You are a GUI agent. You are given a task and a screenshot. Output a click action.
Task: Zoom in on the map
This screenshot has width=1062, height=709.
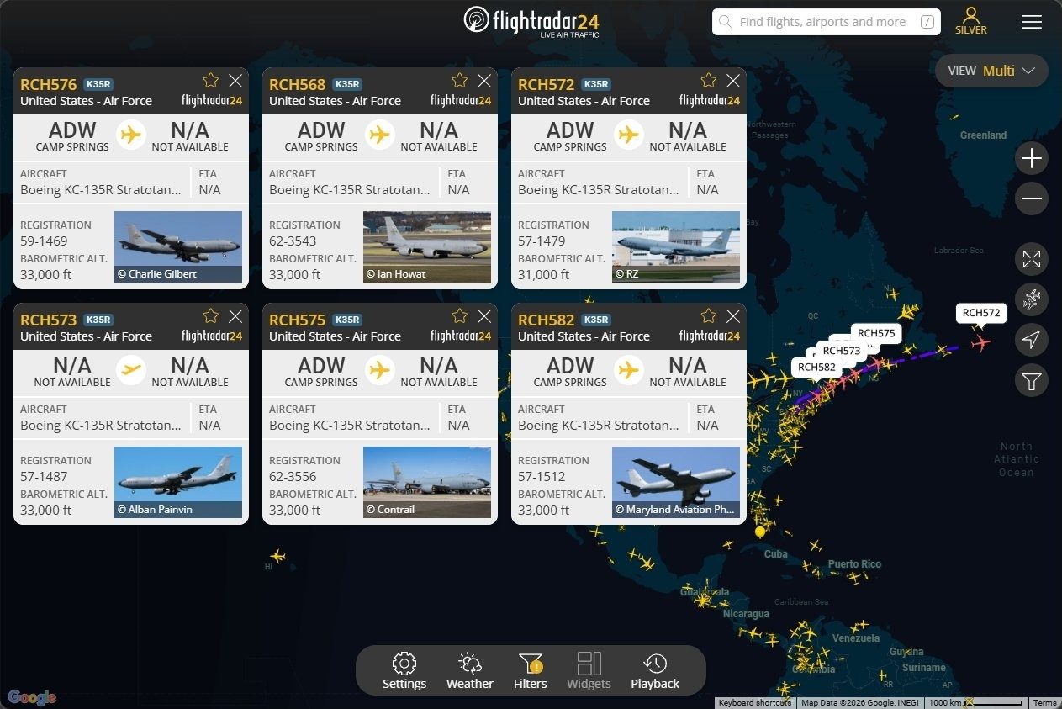point(1031,158)
